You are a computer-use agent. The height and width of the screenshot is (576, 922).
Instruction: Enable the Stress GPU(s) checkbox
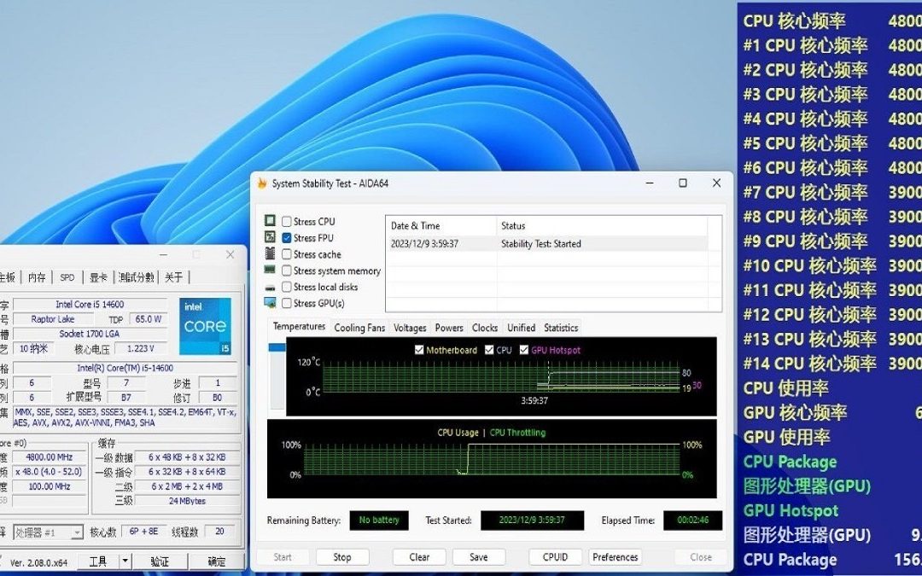point(287,303)
